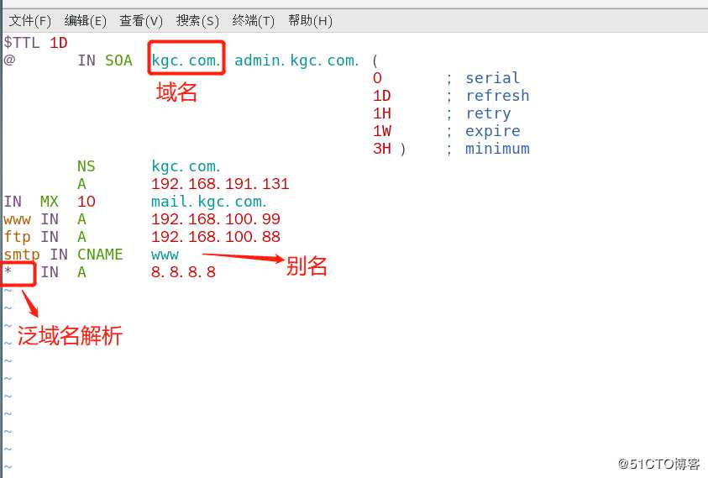
Task: Click the NS record keyword
Action: [86, 166]
